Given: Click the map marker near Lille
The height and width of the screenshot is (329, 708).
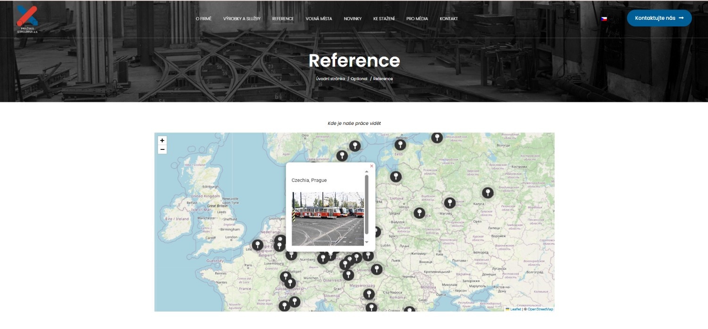Looking at the screenshot, I should [x=258, y=245].
